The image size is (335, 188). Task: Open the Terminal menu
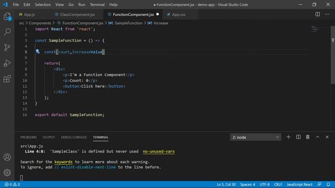pos(97,5)
